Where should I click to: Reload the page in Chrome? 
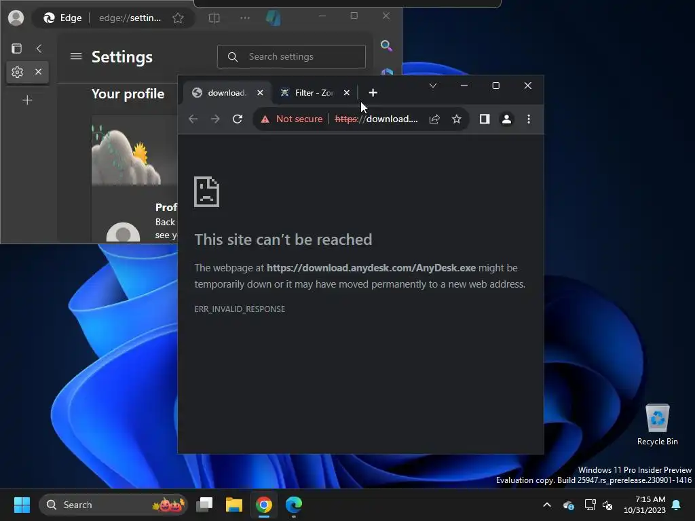(238, 119)
